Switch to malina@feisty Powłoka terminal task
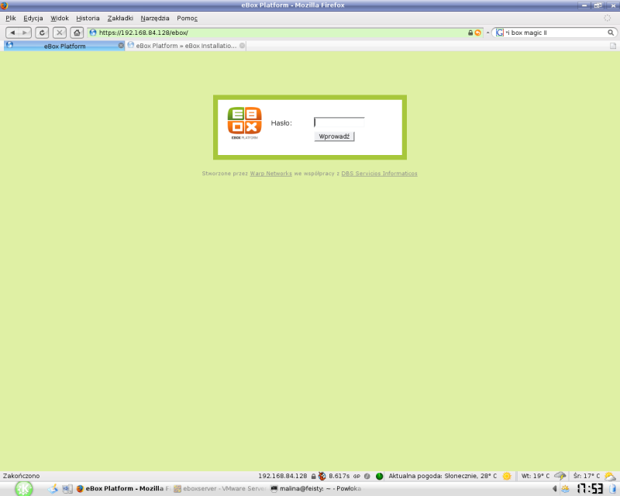The image size is (620, 496). (x=315, y=488)
